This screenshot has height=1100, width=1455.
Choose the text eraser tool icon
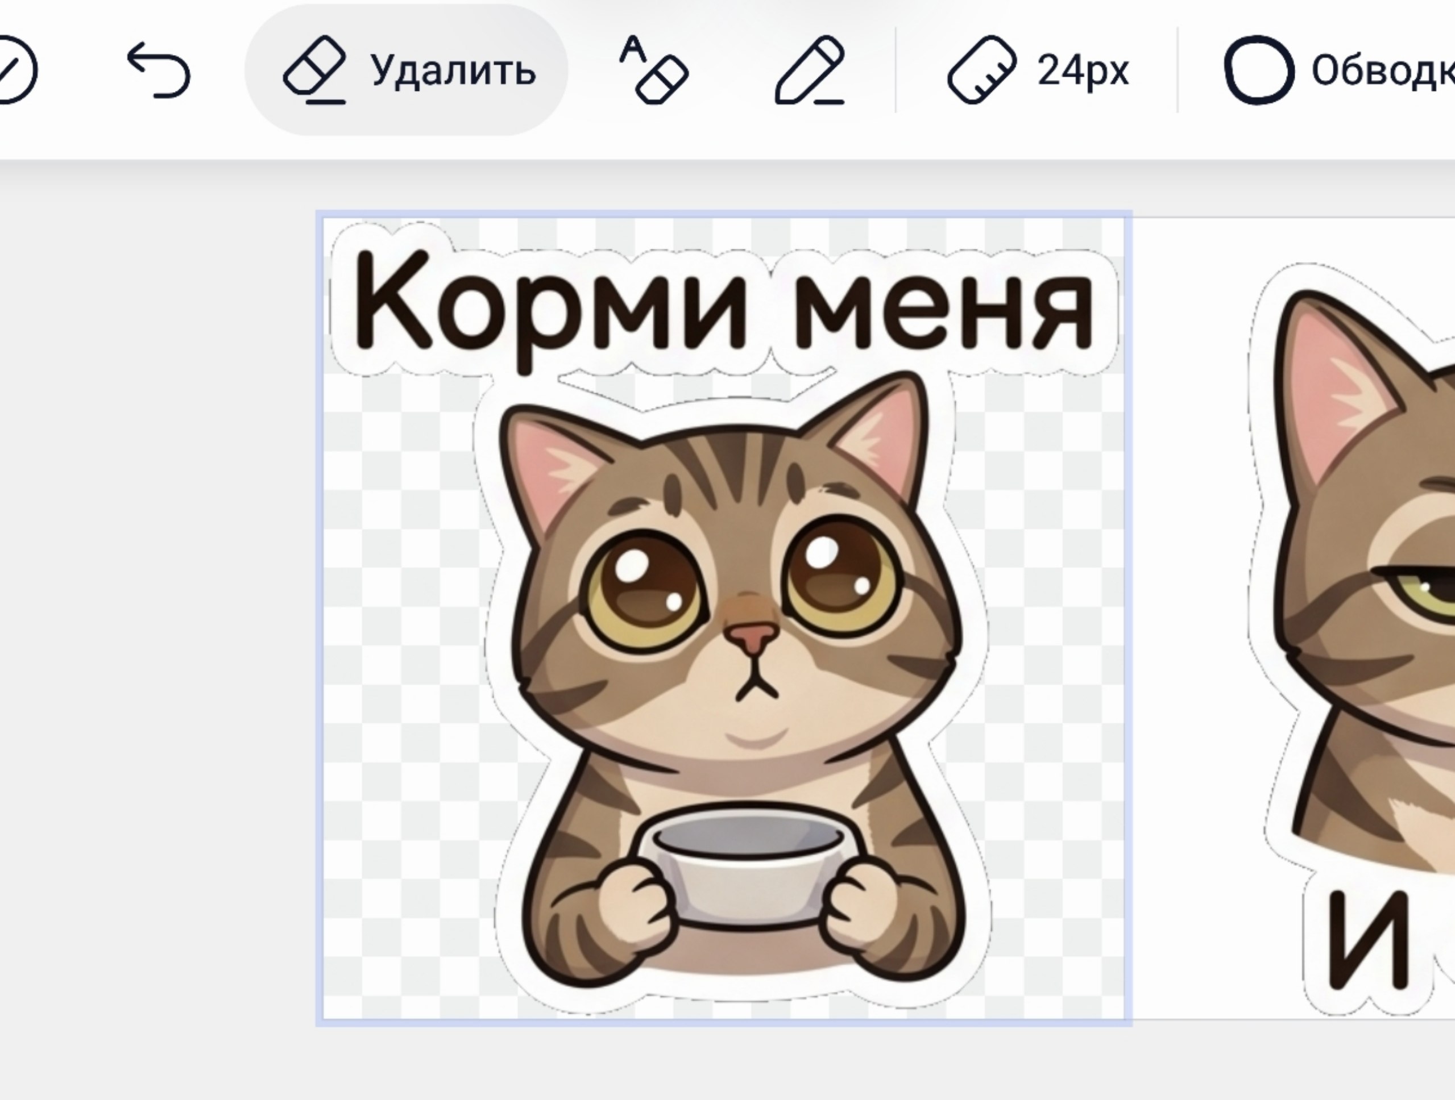653,70
